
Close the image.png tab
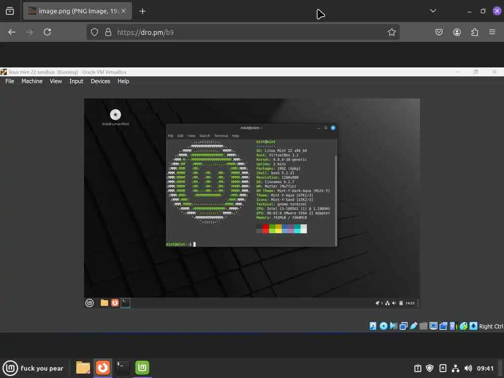tap(124, 11)
